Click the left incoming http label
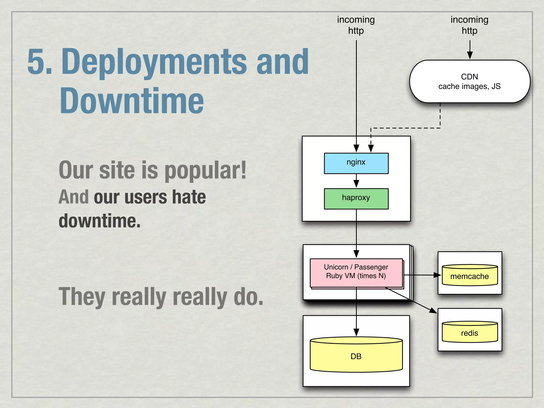Viewport: 544px width, 408px height. (356, 25)
